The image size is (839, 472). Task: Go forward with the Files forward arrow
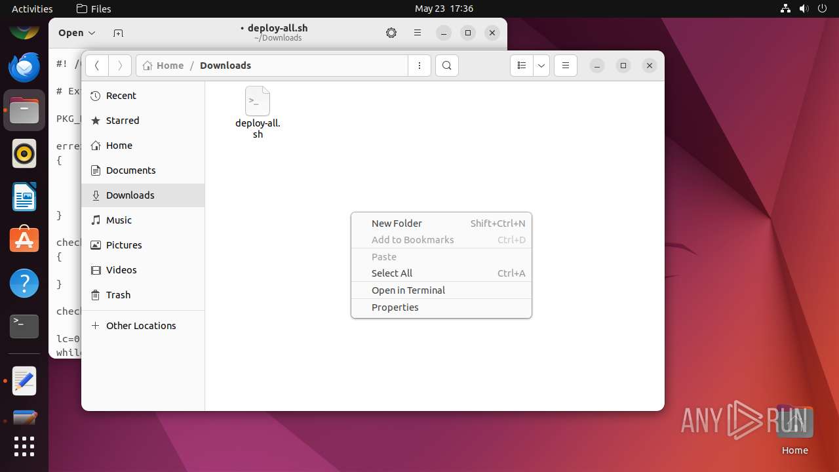point(119,66)
